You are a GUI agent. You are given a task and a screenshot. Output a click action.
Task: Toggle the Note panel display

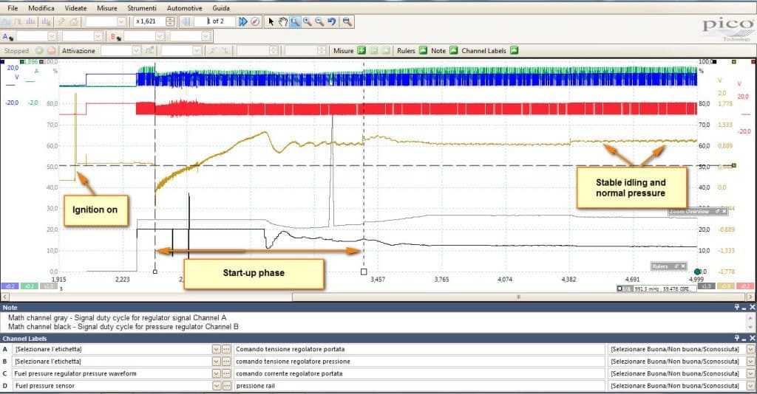453,50
